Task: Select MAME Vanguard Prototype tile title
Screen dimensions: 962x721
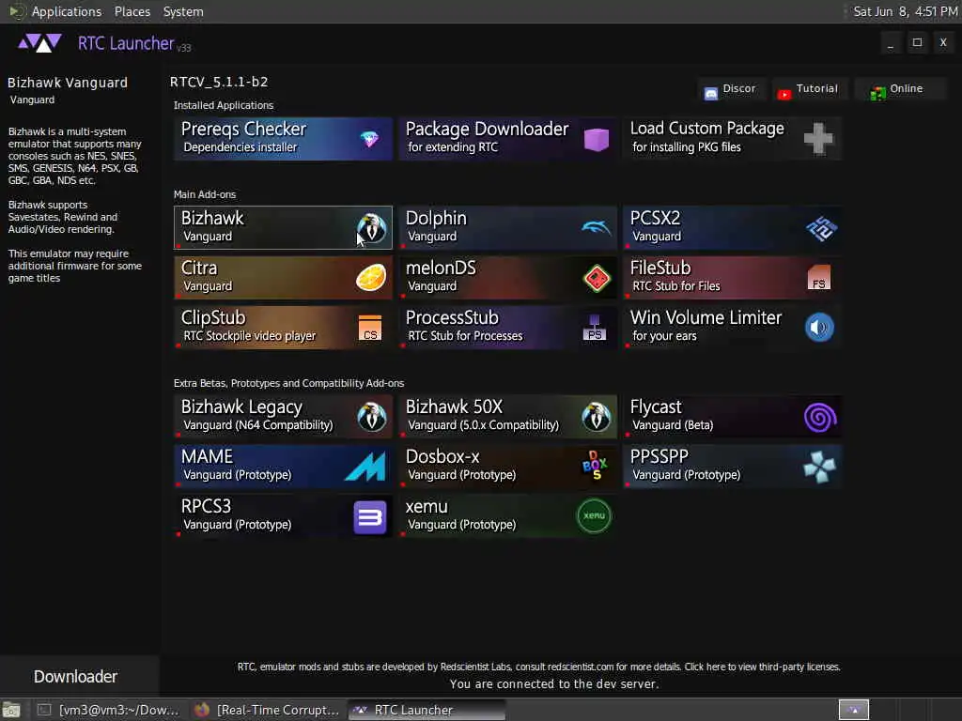Action: (207, 457)
